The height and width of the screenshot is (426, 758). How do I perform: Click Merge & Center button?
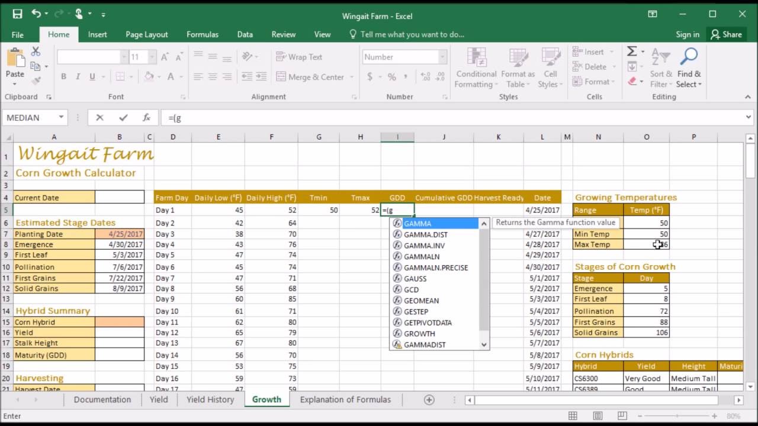tap(310, 77)
